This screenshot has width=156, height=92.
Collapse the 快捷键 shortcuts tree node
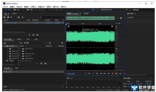click(x=5, y=61)
